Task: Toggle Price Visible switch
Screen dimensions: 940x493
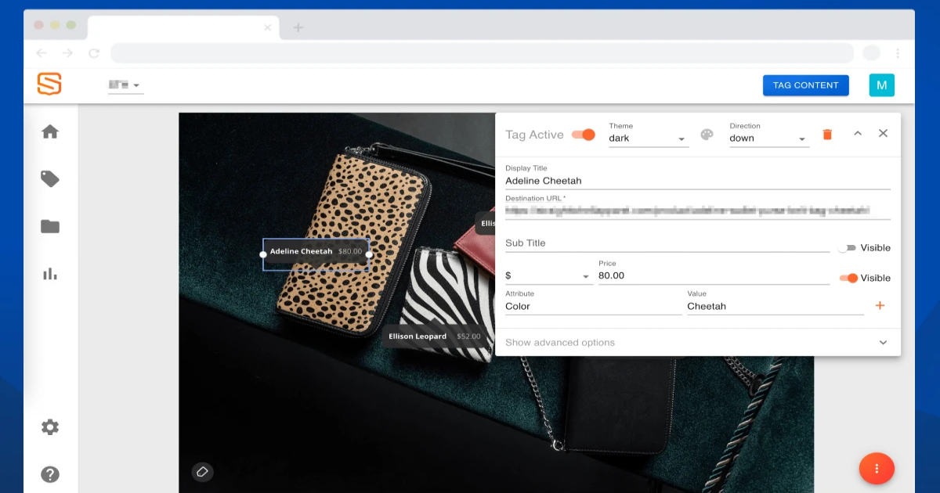Action: (848, 278)
